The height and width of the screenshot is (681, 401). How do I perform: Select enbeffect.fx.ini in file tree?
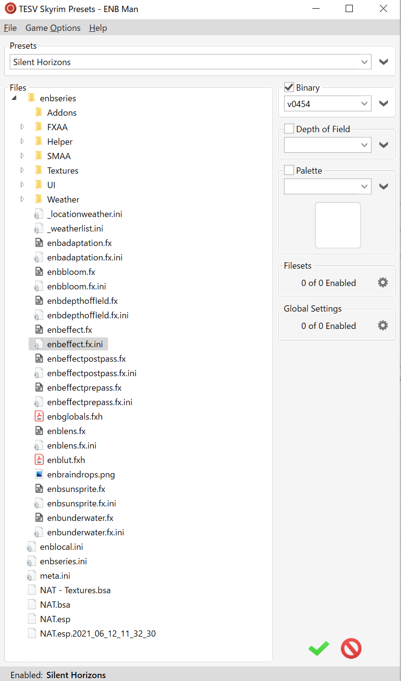coord(75,344)
